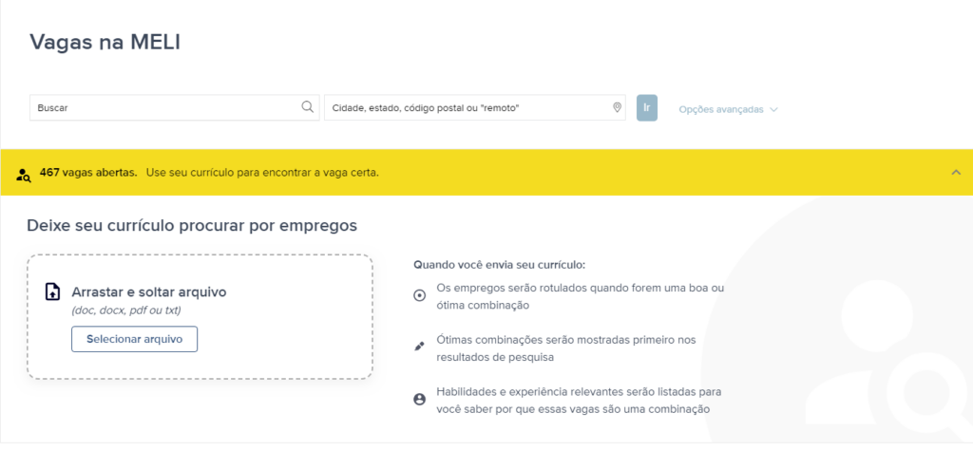Screen dimensions: 973x451
Task: Focus the city, state or postal code field
Action: click(475, 107)
